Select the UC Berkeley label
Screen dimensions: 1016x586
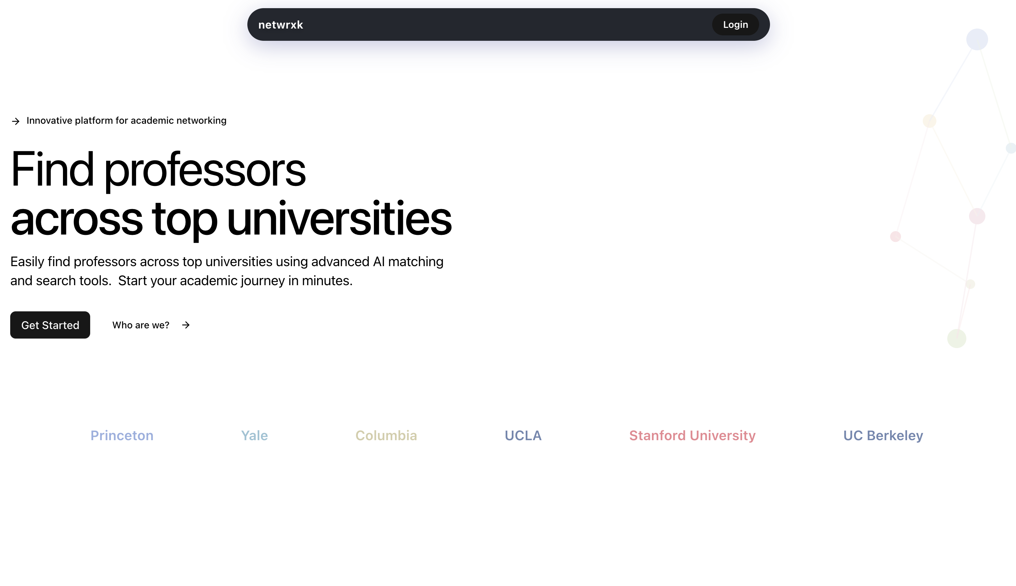pos(883,435)
